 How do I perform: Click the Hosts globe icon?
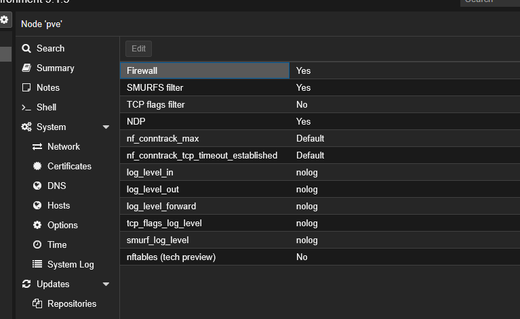click(37, 205)
